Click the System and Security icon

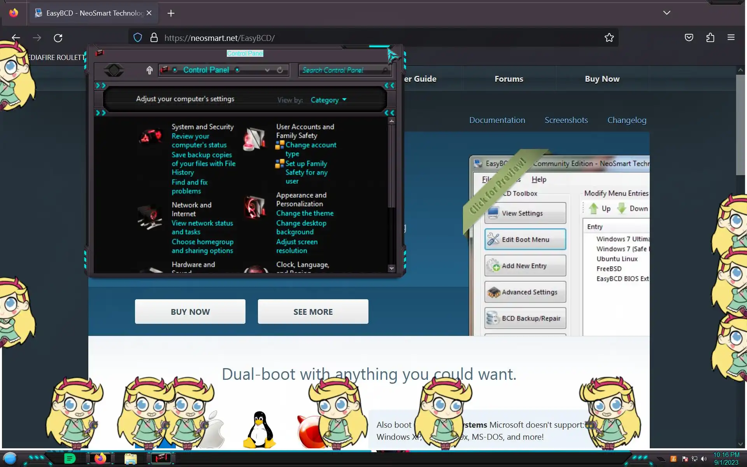[x=151, y=137]
